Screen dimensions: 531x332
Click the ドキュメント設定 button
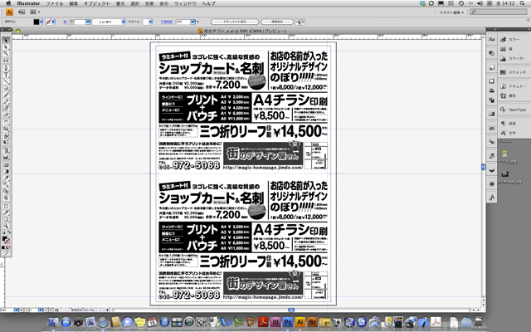[236, 22]
